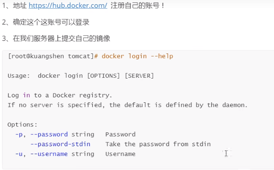The image size is (274, 170).
Task: Click the "地址" label before the link
Action: click(19, 5)
